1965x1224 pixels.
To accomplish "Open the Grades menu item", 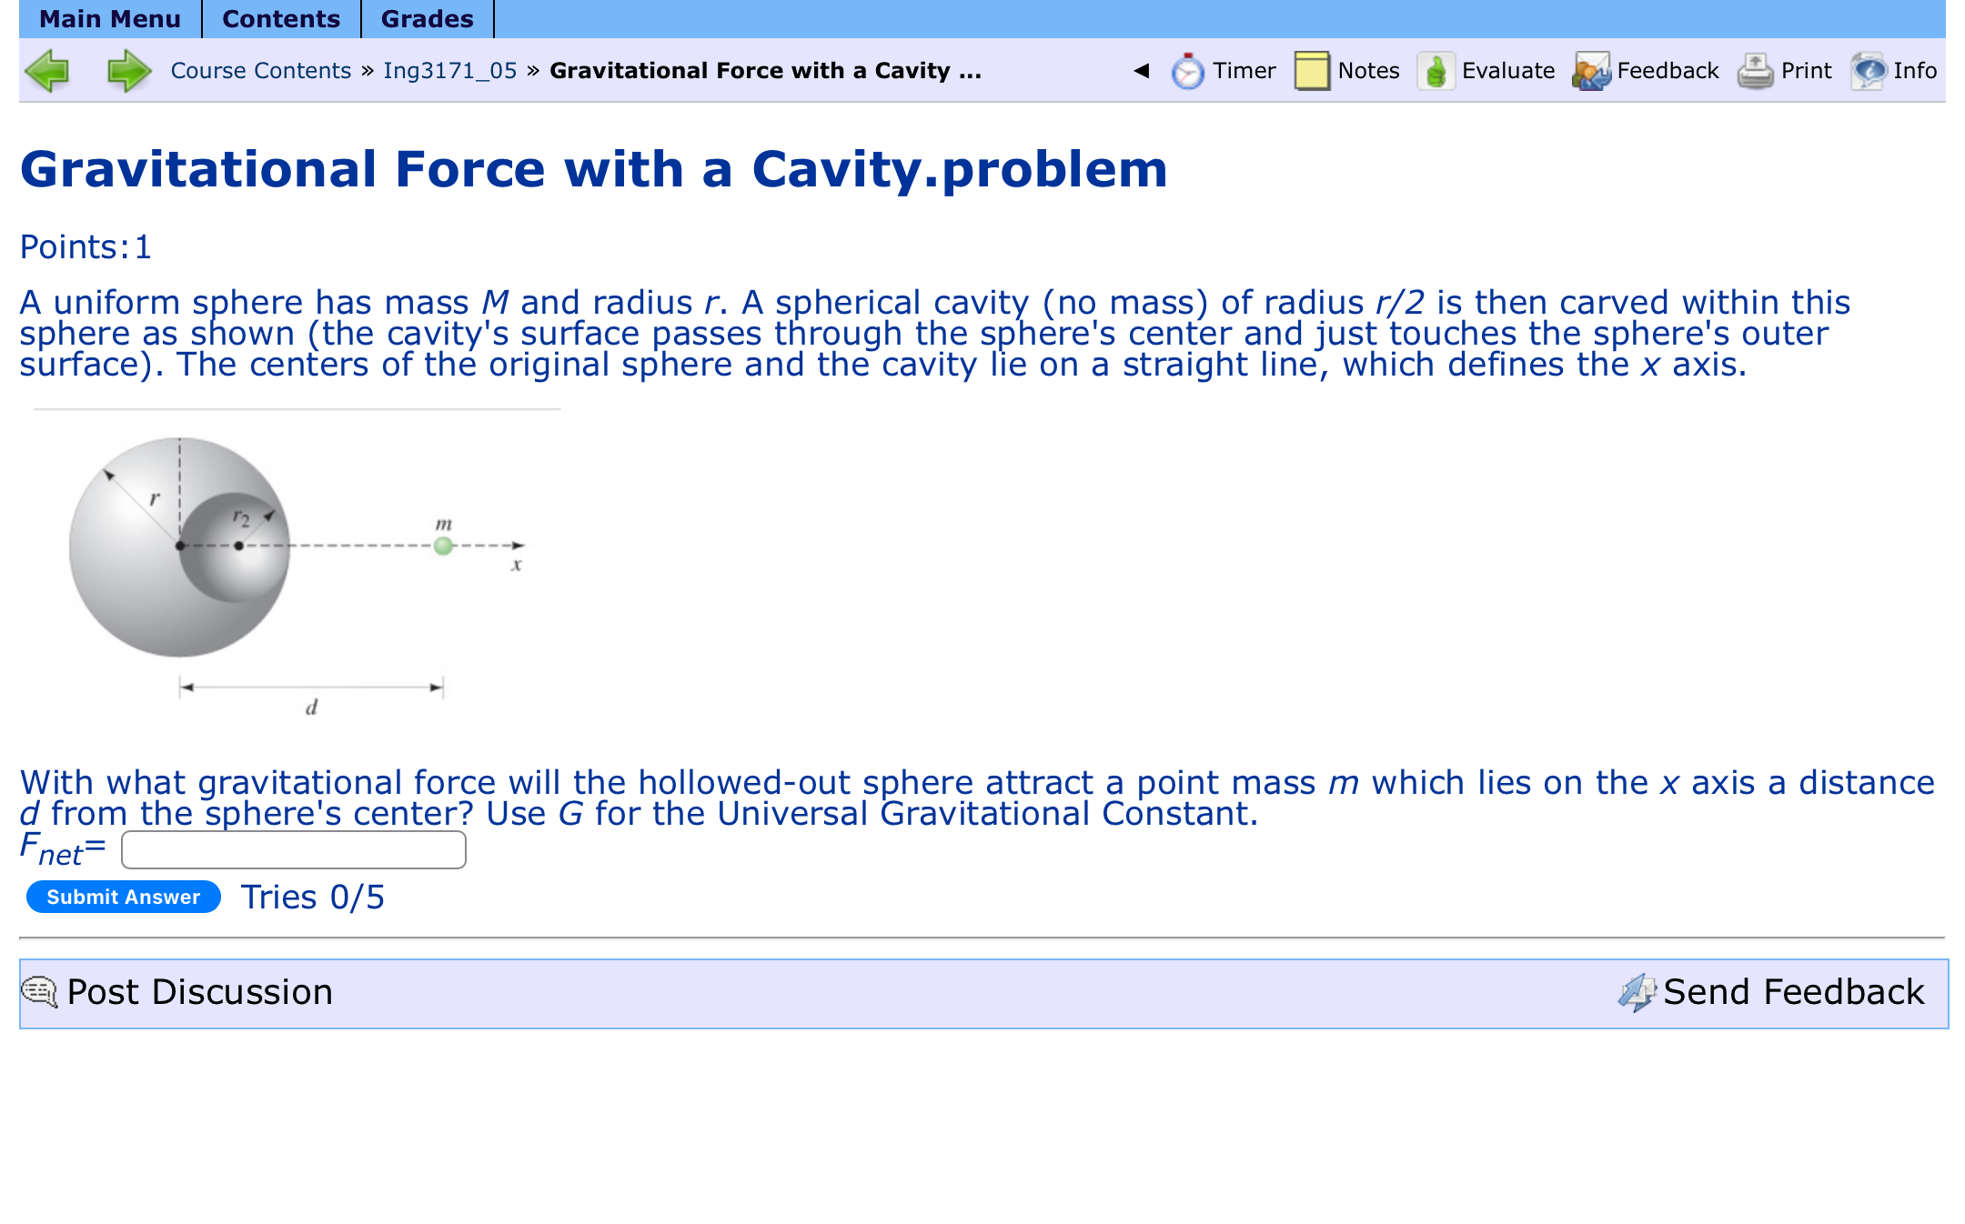I will [427, 19].
